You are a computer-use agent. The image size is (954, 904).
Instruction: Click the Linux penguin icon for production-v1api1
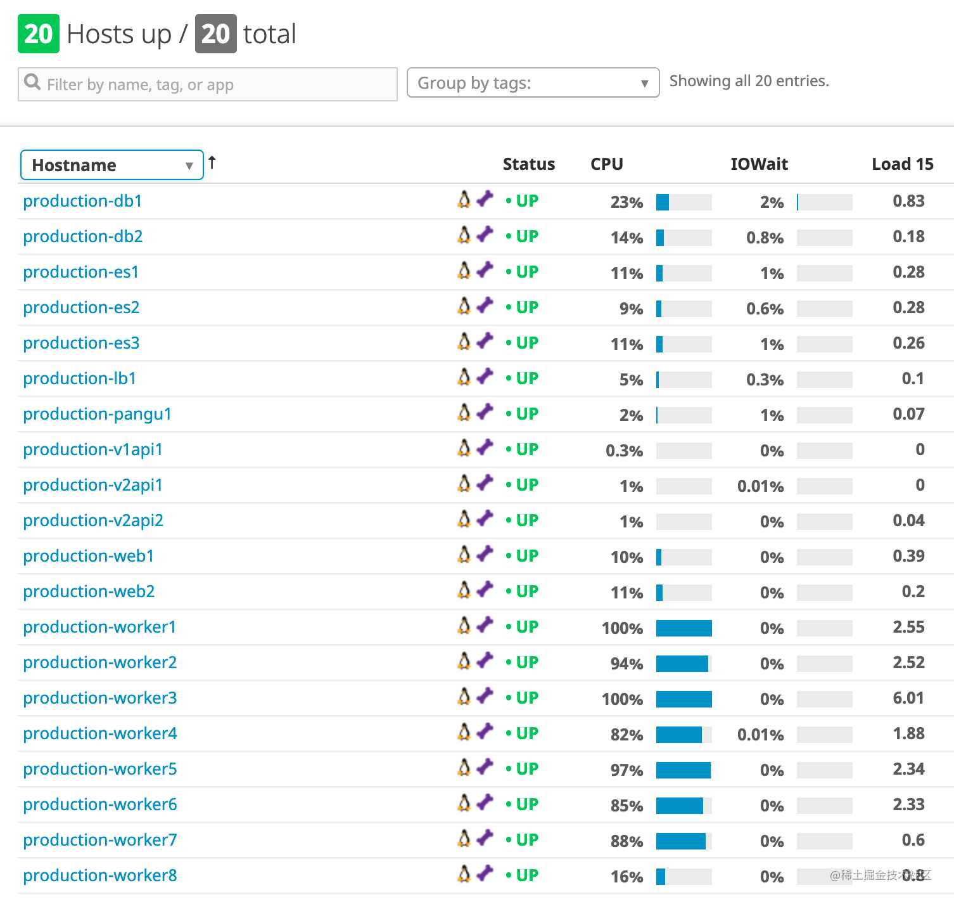[x=464, y=448]
